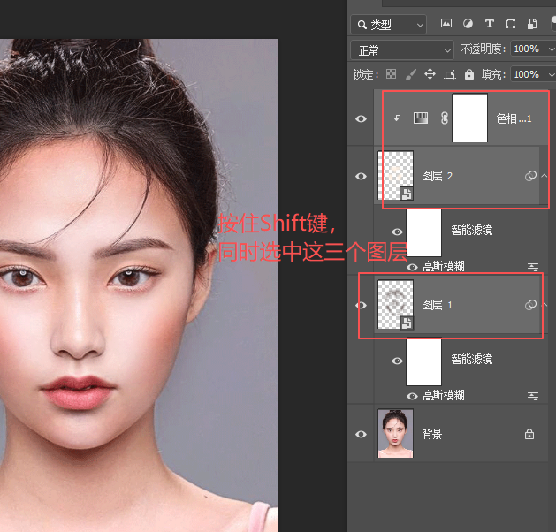Select the 图层 1 thumbnail

pyautogui.click(x=395, y=305)
